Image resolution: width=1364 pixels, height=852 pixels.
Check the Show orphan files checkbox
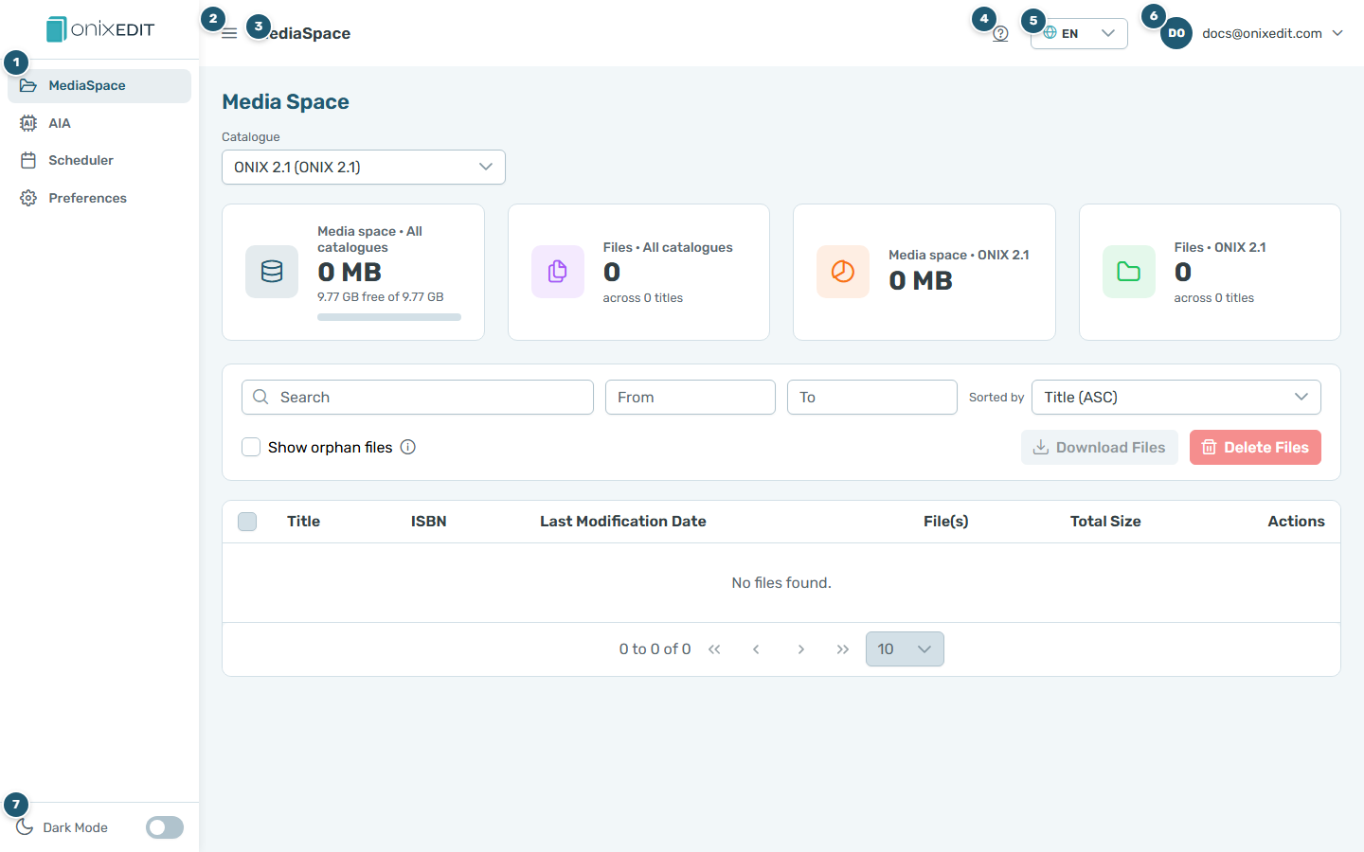(x=251, y=447)
